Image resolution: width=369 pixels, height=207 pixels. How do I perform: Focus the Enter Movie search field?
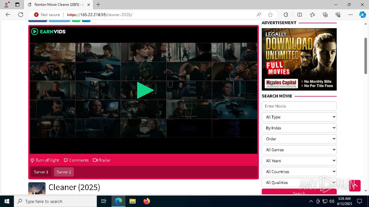pyautogui.click(x=299, y=106)
